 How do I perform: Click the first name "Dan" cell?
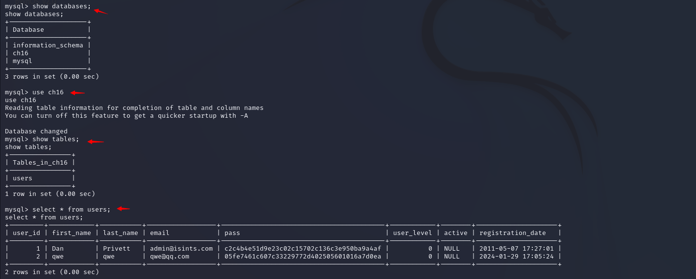click(x=58, y=248)
